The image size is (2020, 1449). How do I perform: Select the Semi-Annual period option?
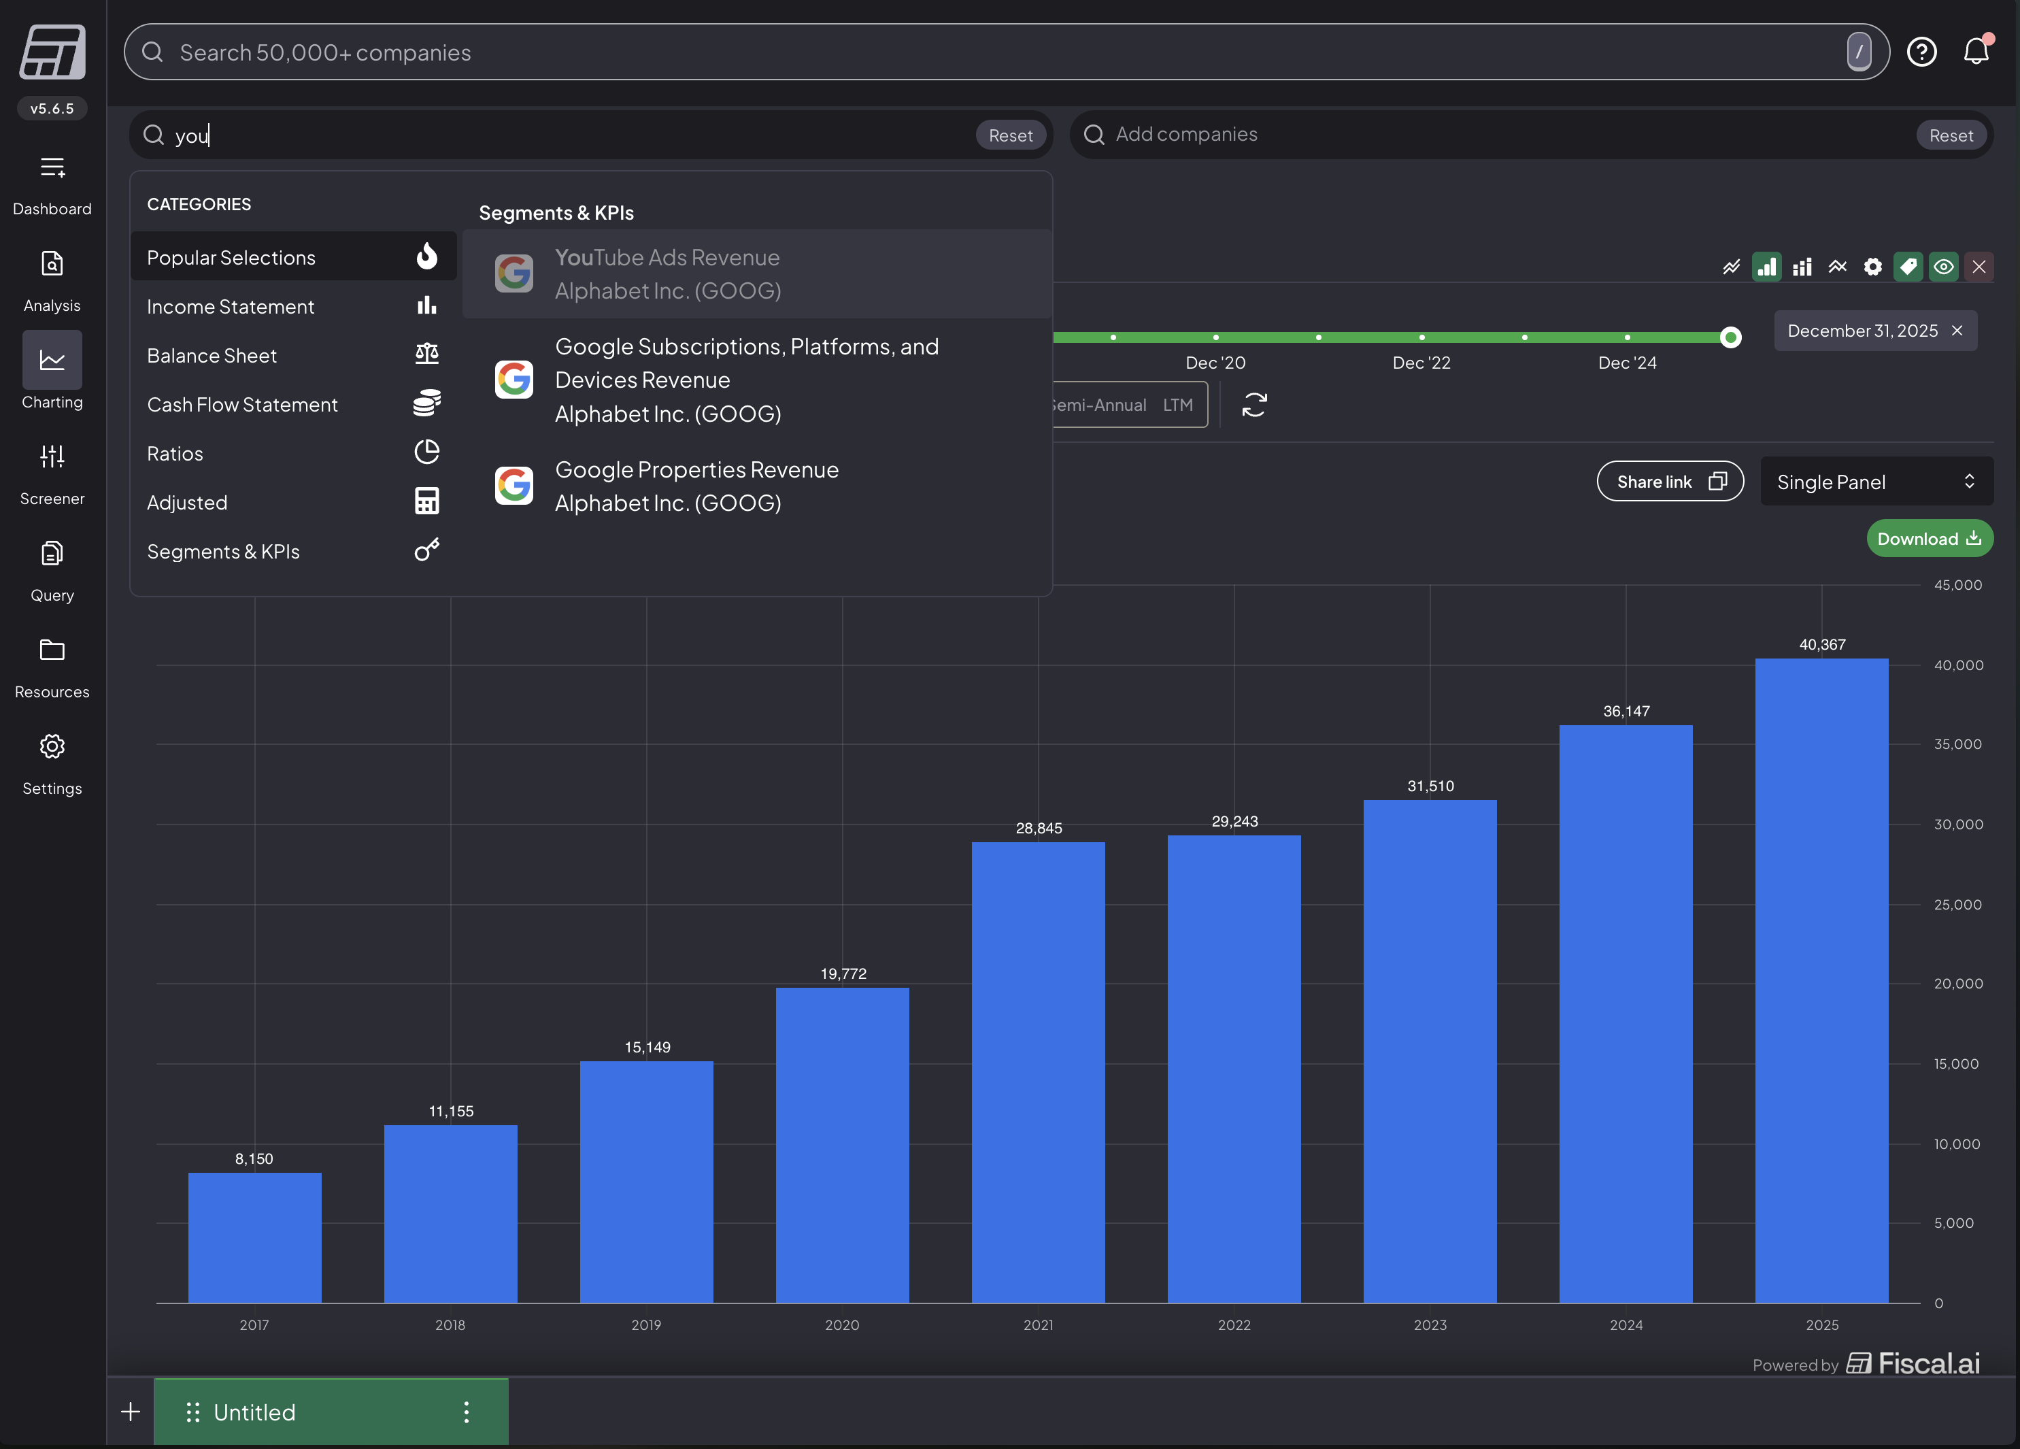coord(1098,405)
